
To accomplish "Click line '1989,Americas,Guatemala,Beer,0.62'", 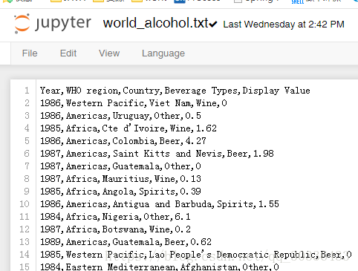I will coord(126,242).
